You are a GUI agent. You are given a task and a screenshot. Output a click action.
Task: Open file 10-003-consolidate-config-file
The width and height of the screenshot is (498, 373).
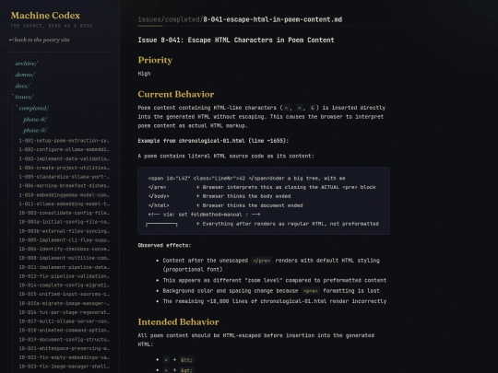[x=65, y=213]
